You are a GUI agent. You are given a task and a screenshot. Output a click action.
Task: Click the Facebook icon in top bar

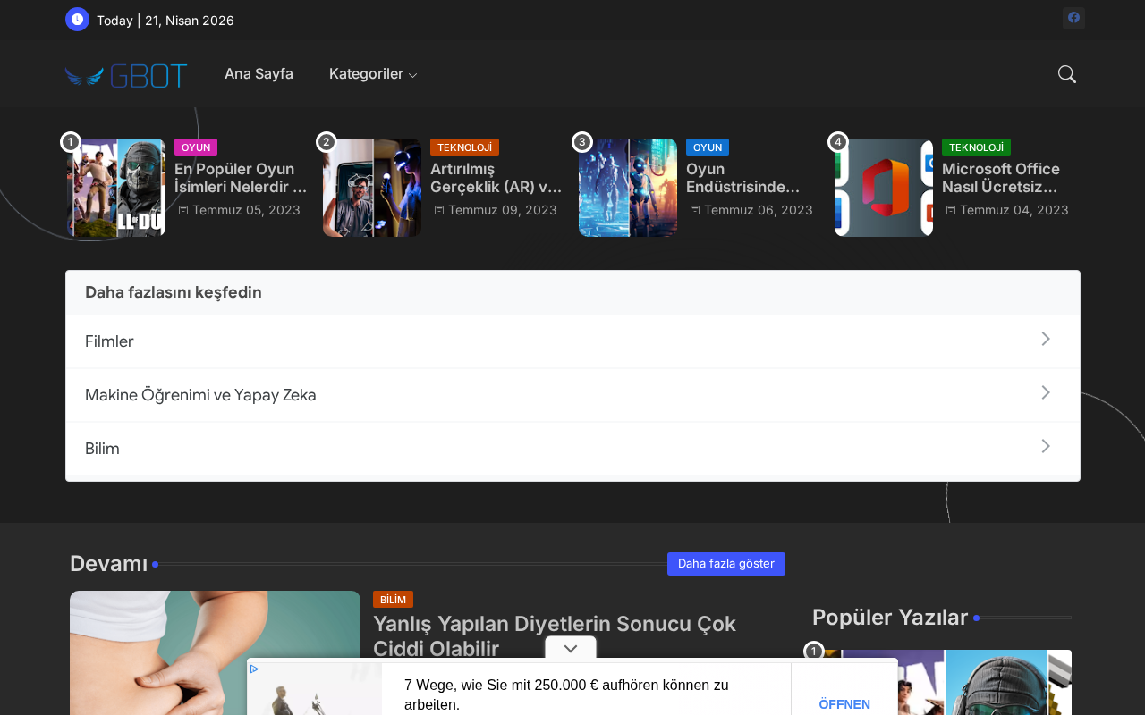click(x=1073, y=18)
